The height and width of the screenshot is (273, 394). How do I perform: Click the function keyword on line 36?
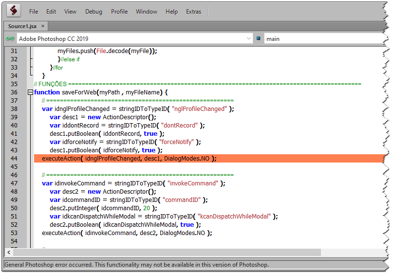coord(47,92)
